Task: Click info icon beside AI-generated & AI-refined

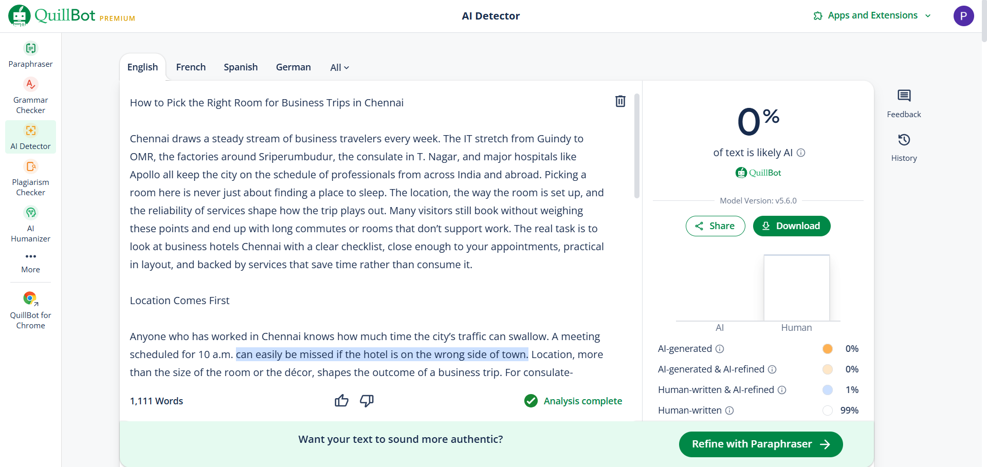Action: pyautogui.click(x=772, y=369)
